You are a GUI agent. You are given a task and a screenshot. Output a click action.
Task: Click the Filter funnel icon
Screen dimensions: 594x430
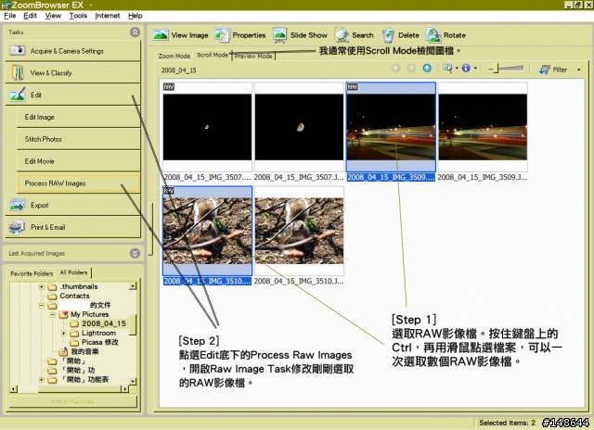[545, 70]
